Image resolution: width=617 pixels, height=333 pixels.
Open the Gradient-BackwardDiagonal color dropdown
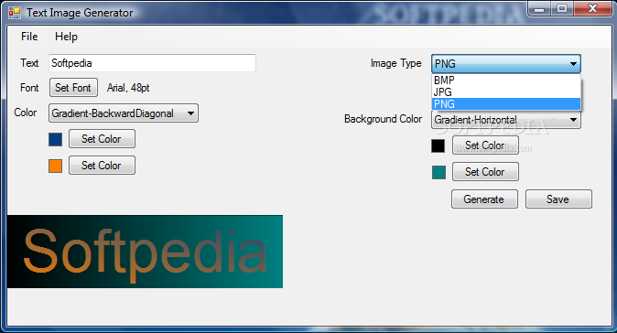(124, 113)
